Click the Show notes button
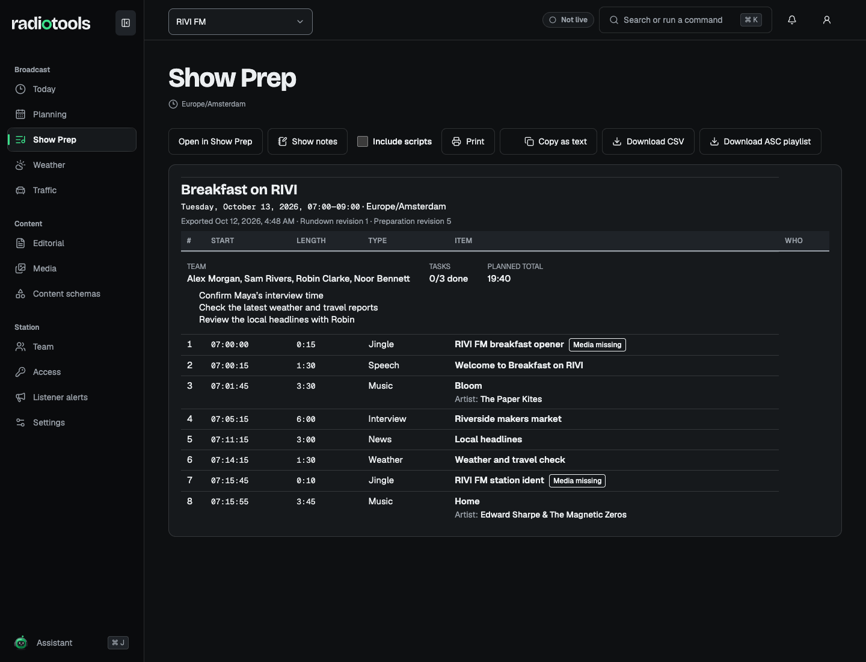 click(x=307, y=141)
